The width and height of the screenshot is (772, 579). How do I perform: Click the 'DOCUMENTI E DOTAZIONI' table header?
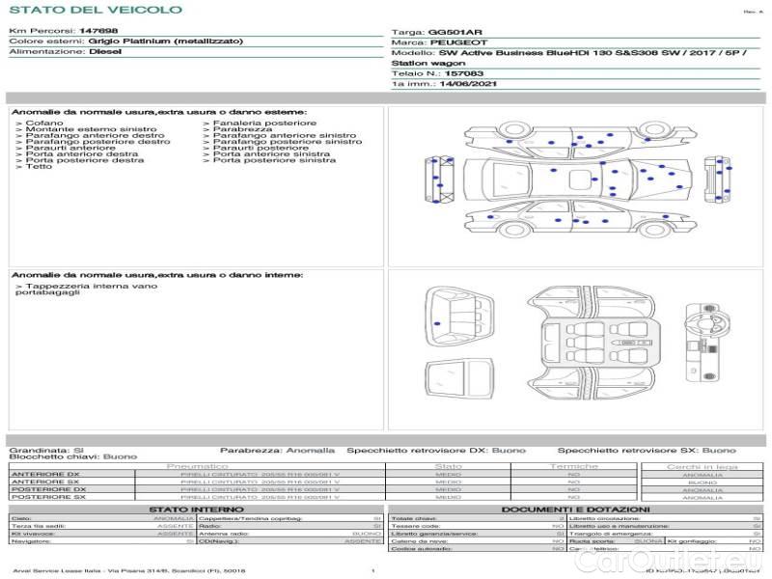575,510
